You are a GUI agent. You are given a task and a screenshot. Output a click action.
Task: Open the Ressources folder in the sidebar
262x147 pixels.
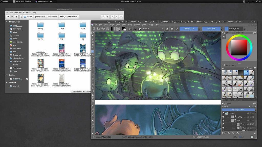(17, 55)
